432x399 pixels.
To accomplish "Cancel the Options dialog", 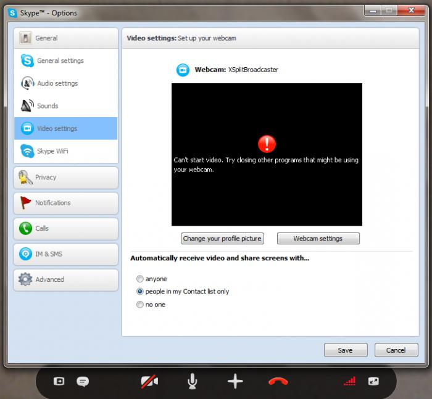I will [396, 350].
